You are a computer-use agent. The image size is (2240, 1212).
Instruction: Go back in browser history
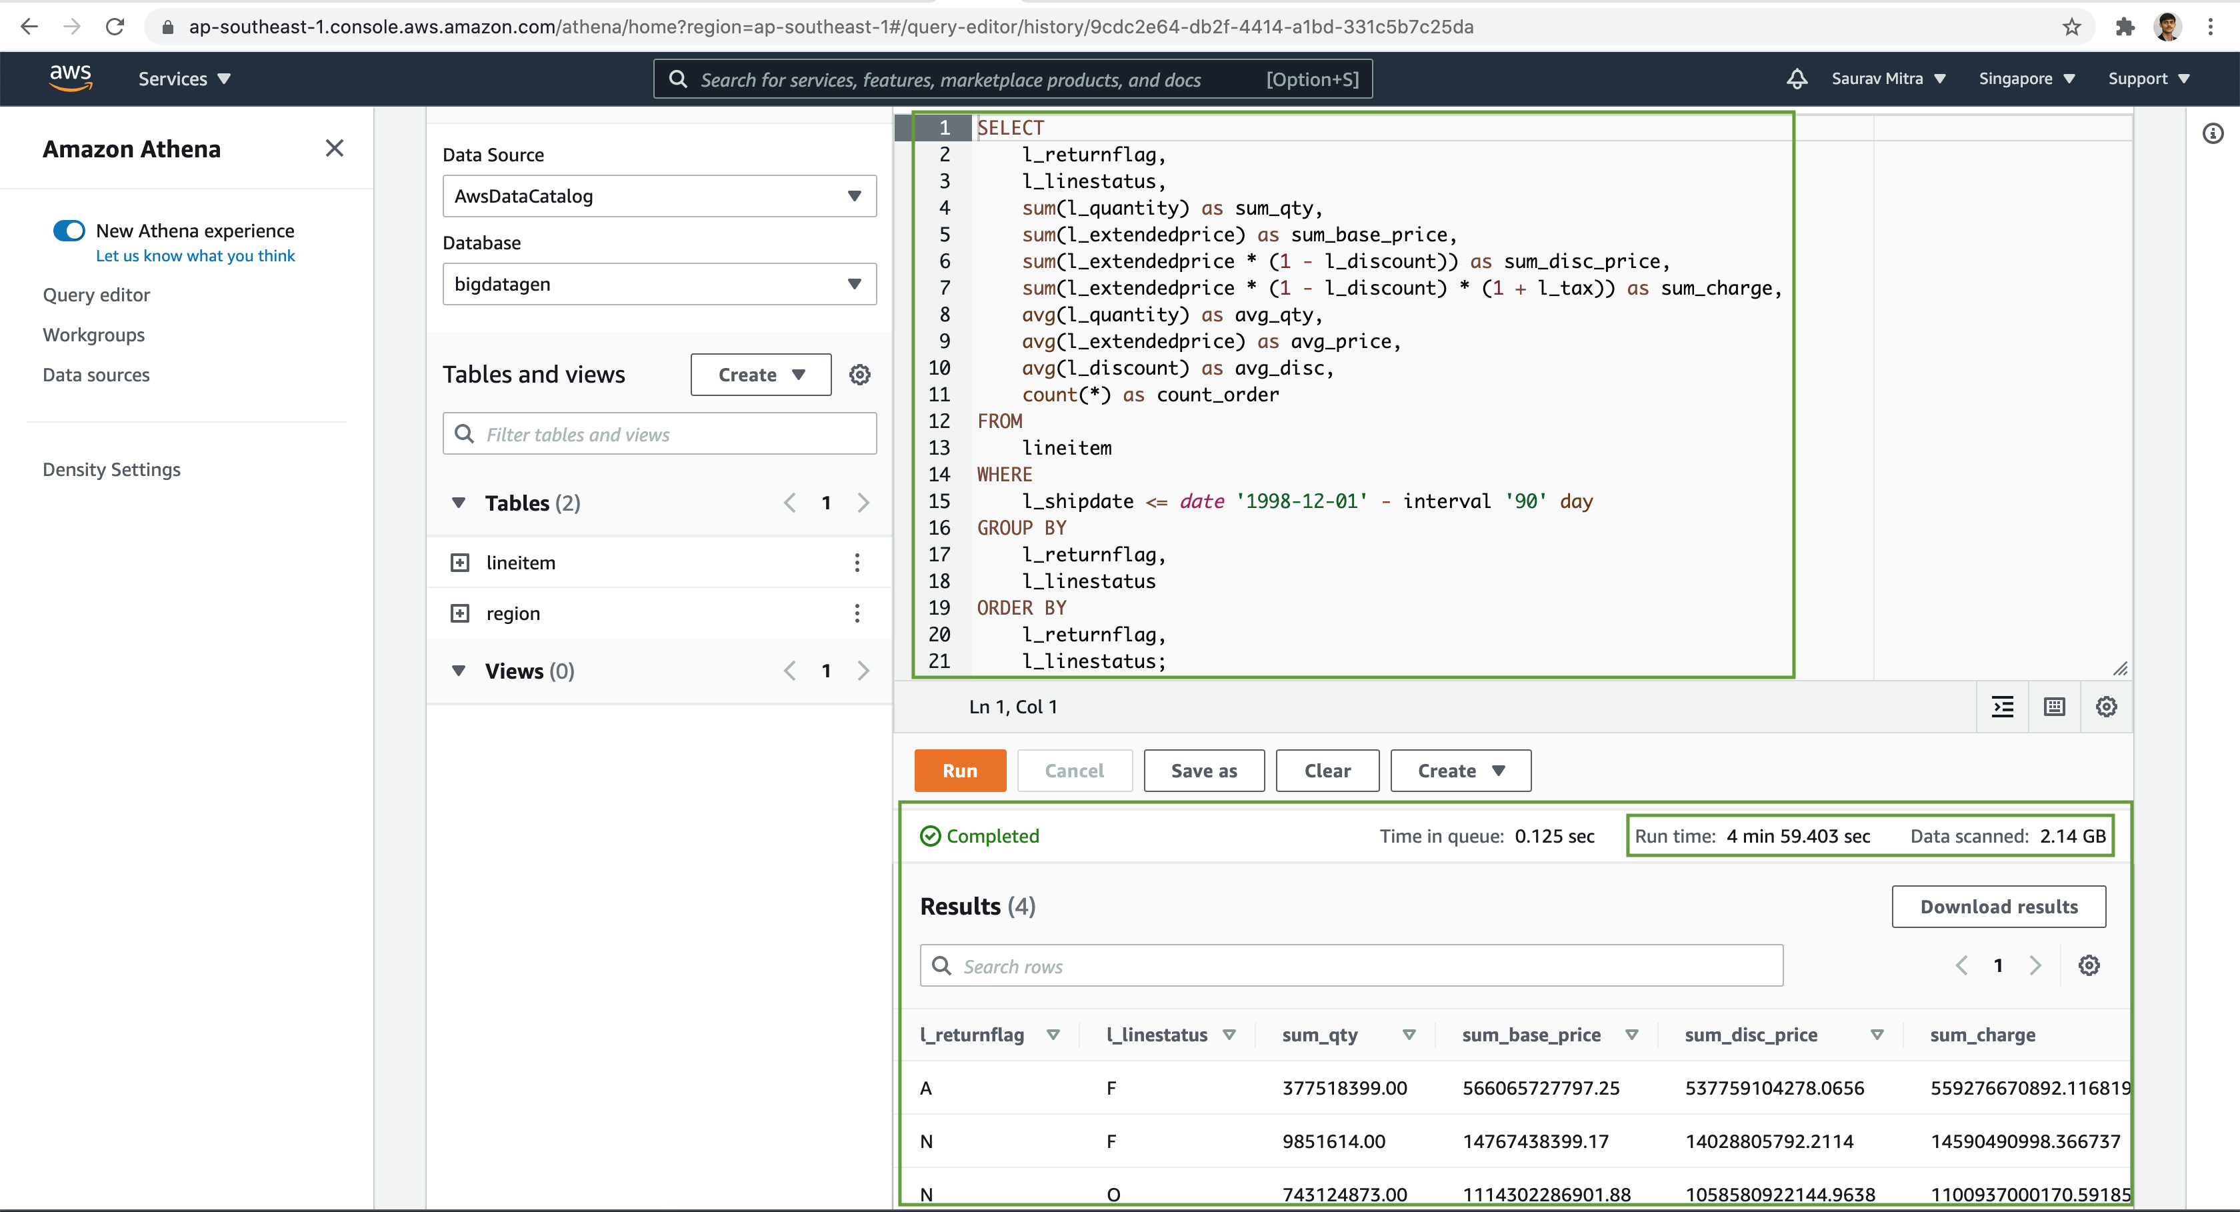coord(29,27)
